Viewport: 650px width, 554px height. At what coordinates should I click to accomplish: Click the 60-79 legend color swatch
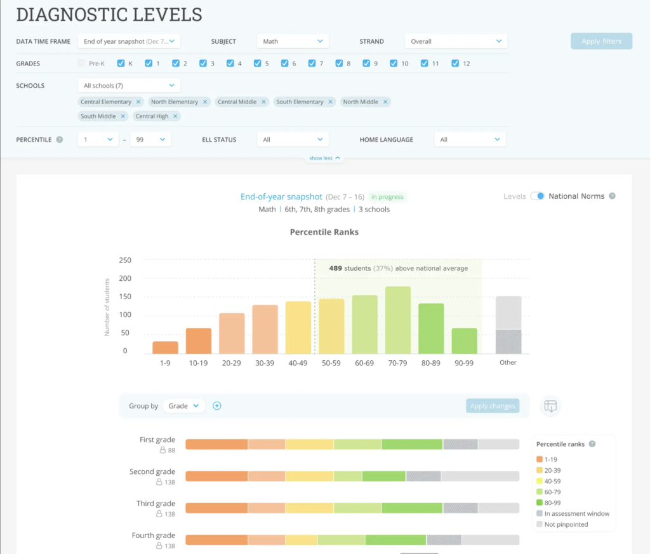[540, 492]
